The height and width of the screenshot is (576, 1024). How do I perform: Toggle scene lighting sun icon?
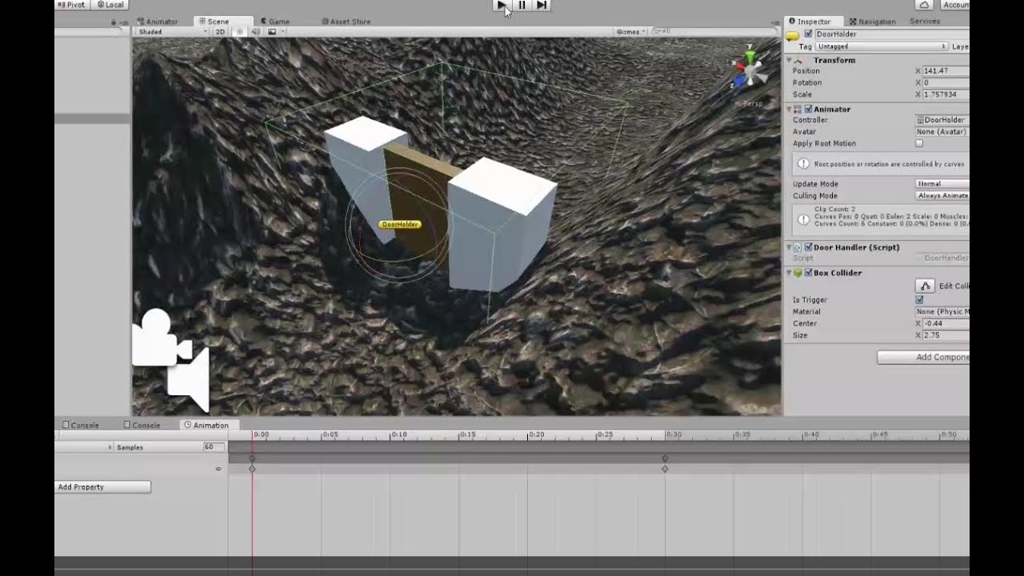240,32
